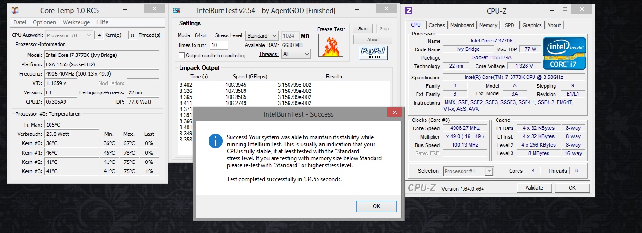Image resolution: width=642 pixels, height=233 pixels.
Task: Click the Core Temp title bar icon
Action: [x=15, y=10]
